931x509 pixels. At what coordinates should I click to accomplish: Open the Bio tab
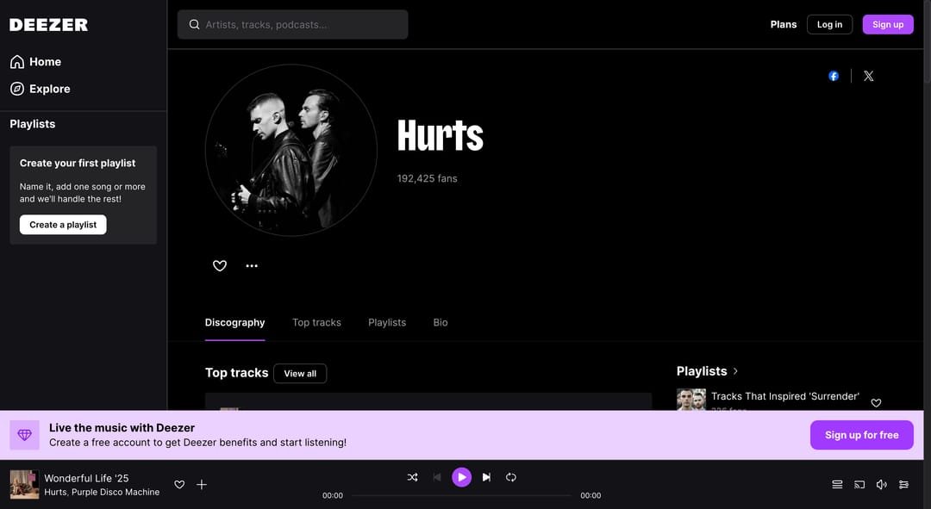441,323
